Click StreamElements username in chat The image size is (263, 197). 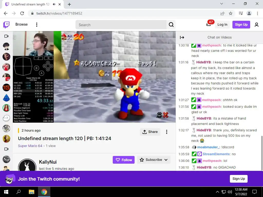[x=216, y=154]
